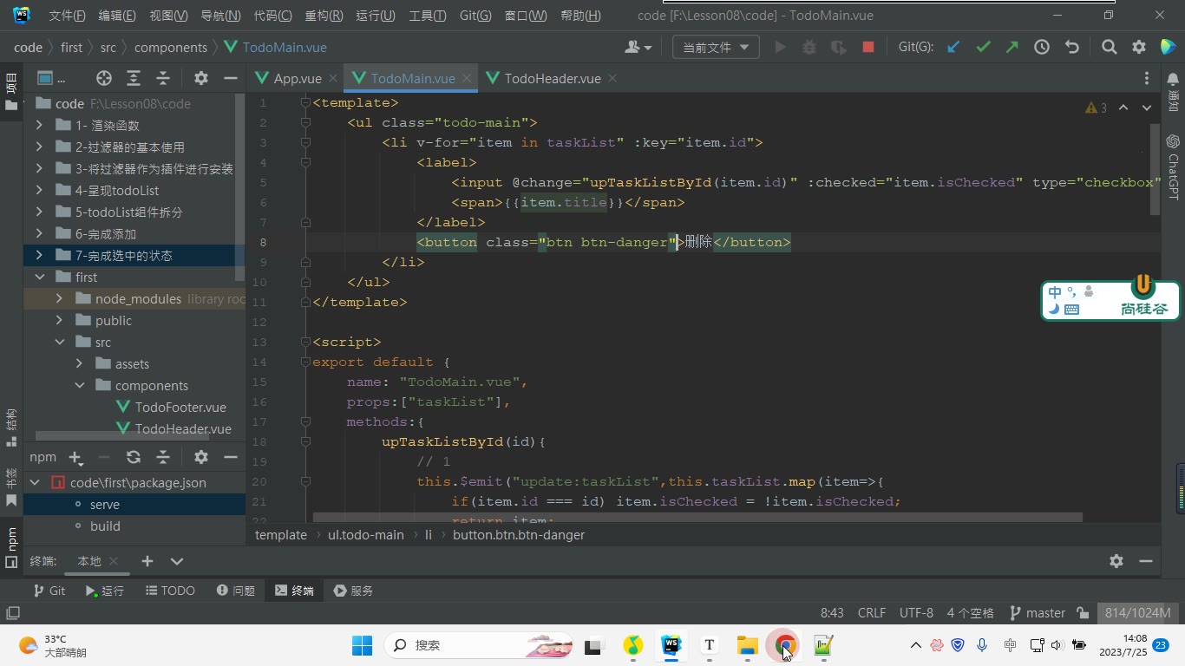Image resolution: width=1185 pixels, height=666 pixels.
Task: Toggle the 结构 tool window on the left stripe
Action: (11, 427)
